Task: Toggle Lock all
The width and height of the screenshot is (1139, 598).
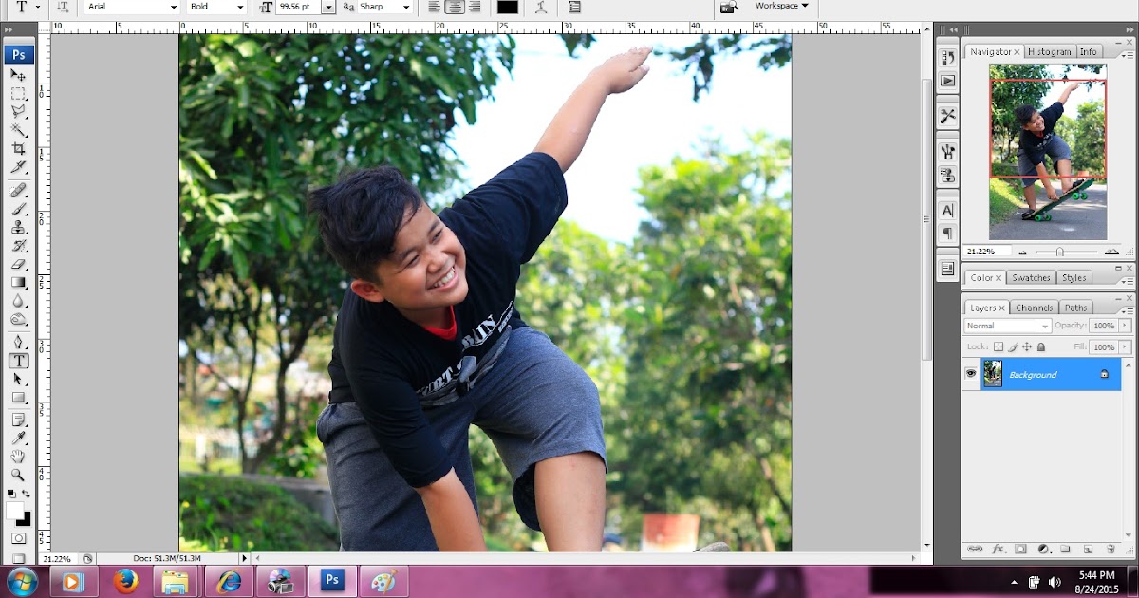Action: pos(1041,347)
